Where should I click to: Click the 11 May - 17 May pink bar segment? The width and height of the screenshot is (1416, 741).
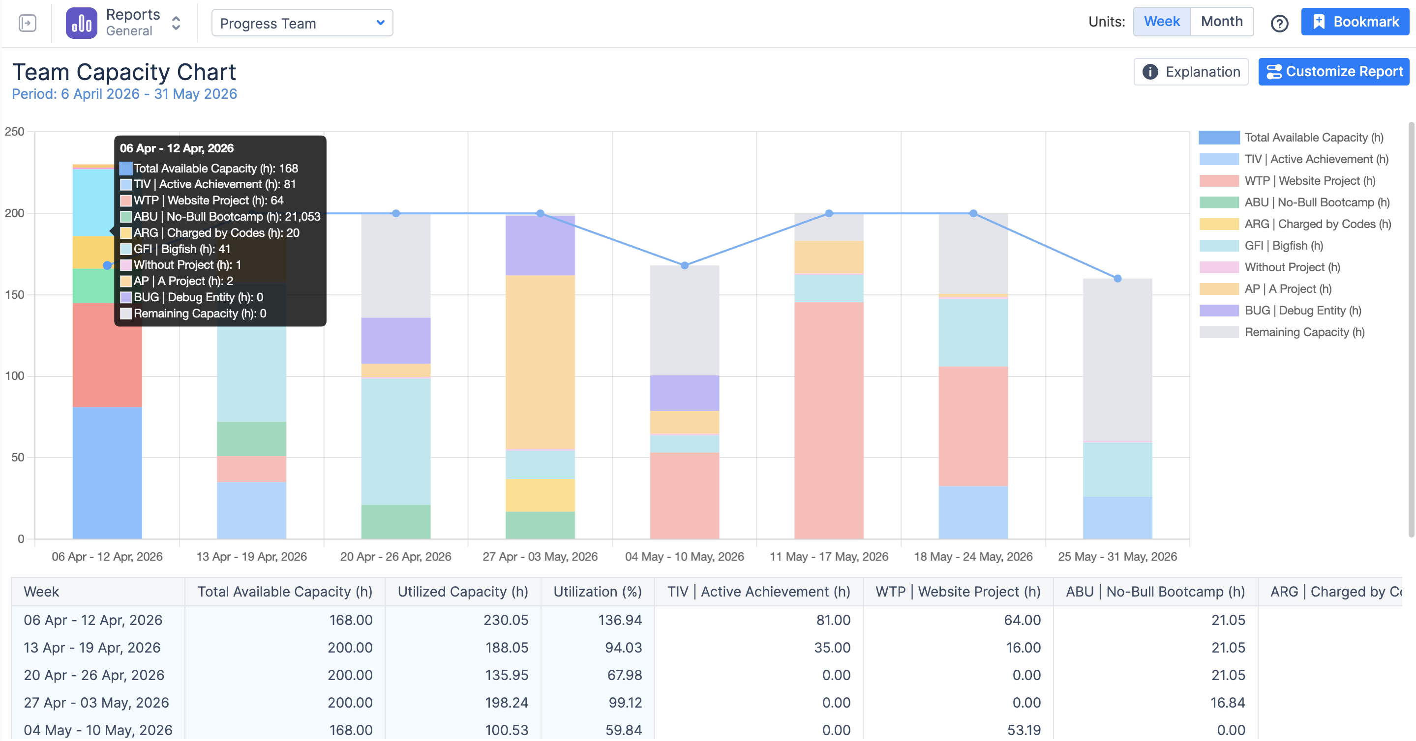click(x=828, y=420)
